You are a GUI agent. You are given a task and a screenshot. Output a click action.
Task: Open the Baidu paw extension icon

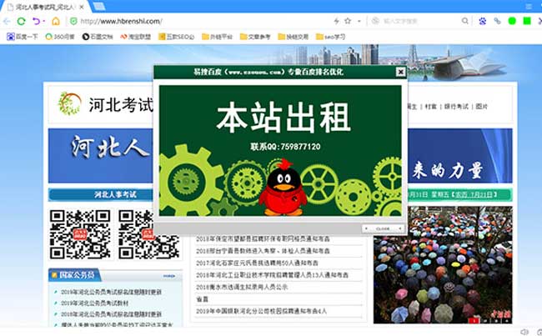tap(483, 22)
